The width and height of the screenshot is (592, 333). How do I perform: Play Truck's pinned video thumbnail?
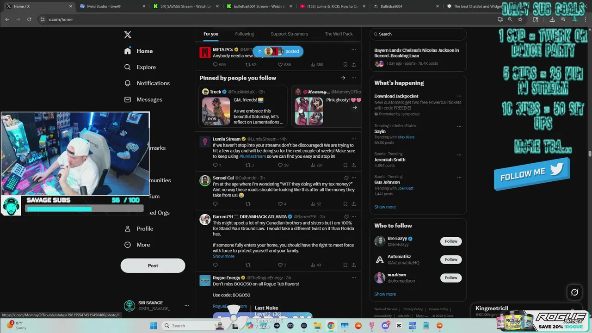[x=216, y=111]
